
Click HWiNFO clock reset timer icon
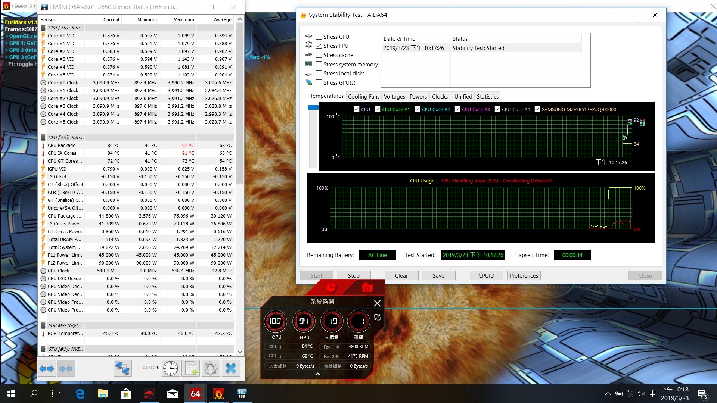171,369
